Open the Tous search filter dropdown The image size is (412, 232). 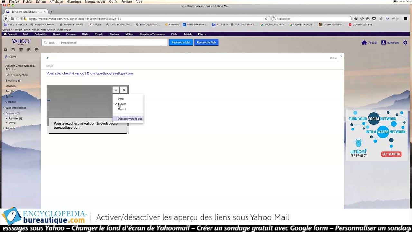click(x=51, y=43)
